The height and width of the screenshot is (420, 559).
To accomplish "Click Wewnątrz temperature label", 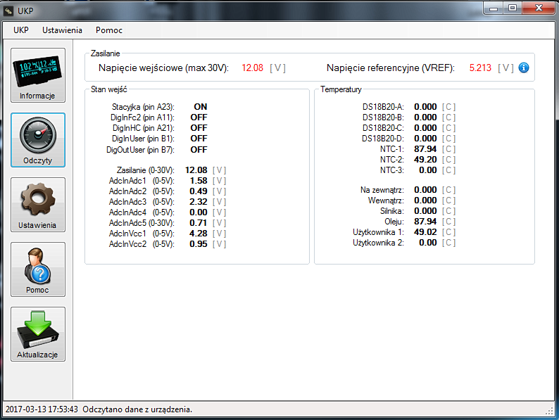I will point(386,201).
